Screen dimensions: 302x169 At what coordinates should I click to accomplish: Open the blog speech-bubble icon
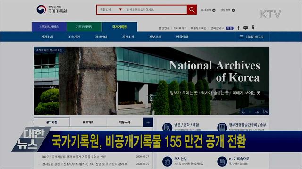(245, 28)
